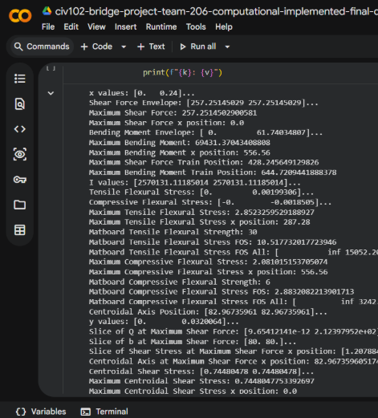Select 'Maximum Centroidal Shear Stress: 0.7448' line
This screenshot has height=418, width=378.
201,381
